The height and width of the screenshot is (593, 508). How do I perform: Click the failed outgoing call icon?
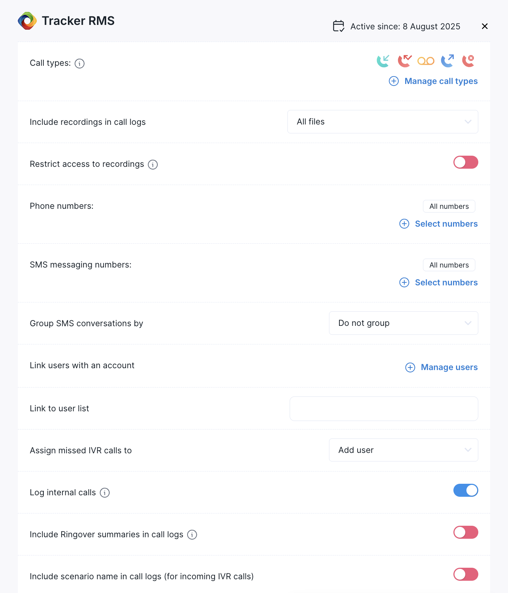[468, 61]
